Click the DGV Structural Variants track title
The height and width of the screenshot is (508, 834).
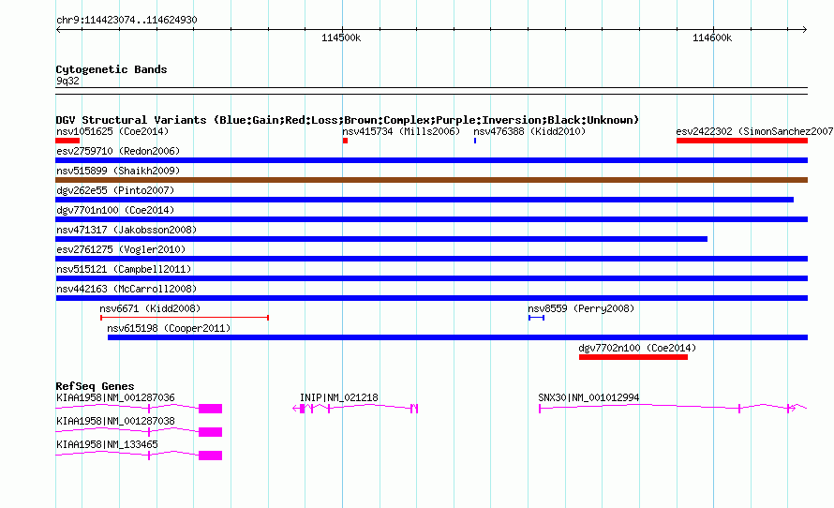pyautogui.click(x=348, y=120)
